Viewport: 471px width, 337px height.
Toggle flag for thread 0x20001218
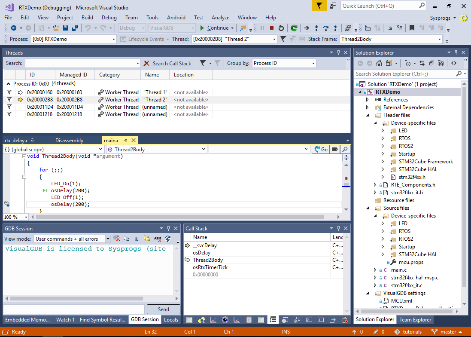[9, 114]
